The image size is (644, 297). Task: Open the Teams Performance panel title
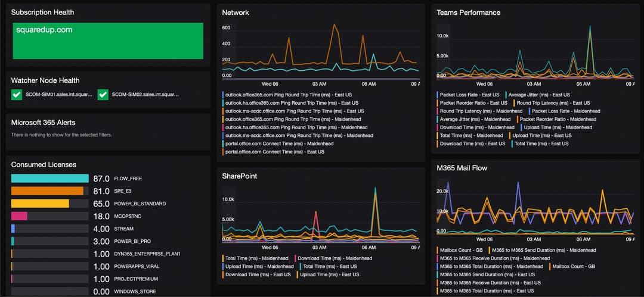[x=468, y=12]
